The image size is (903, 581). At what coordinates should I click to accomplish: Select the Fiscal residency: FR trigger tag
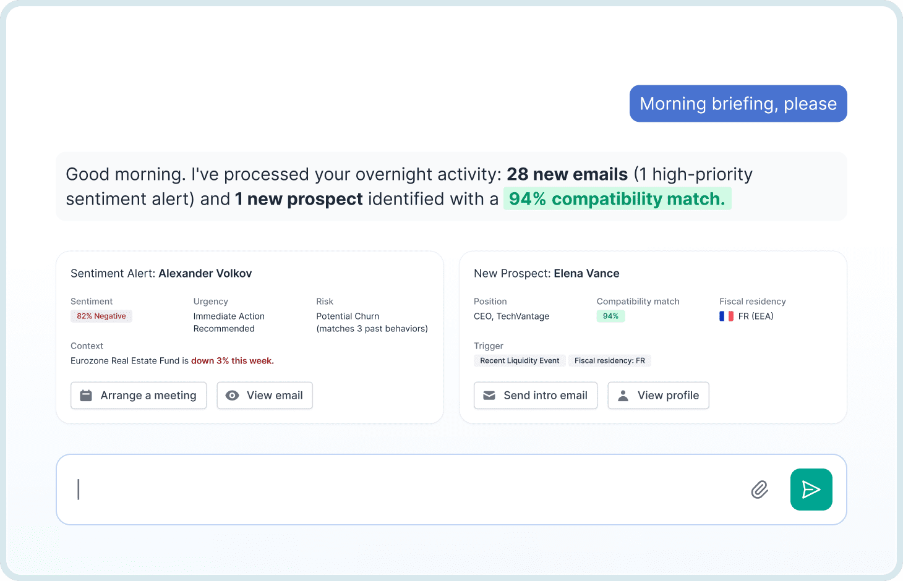(610, 360)
